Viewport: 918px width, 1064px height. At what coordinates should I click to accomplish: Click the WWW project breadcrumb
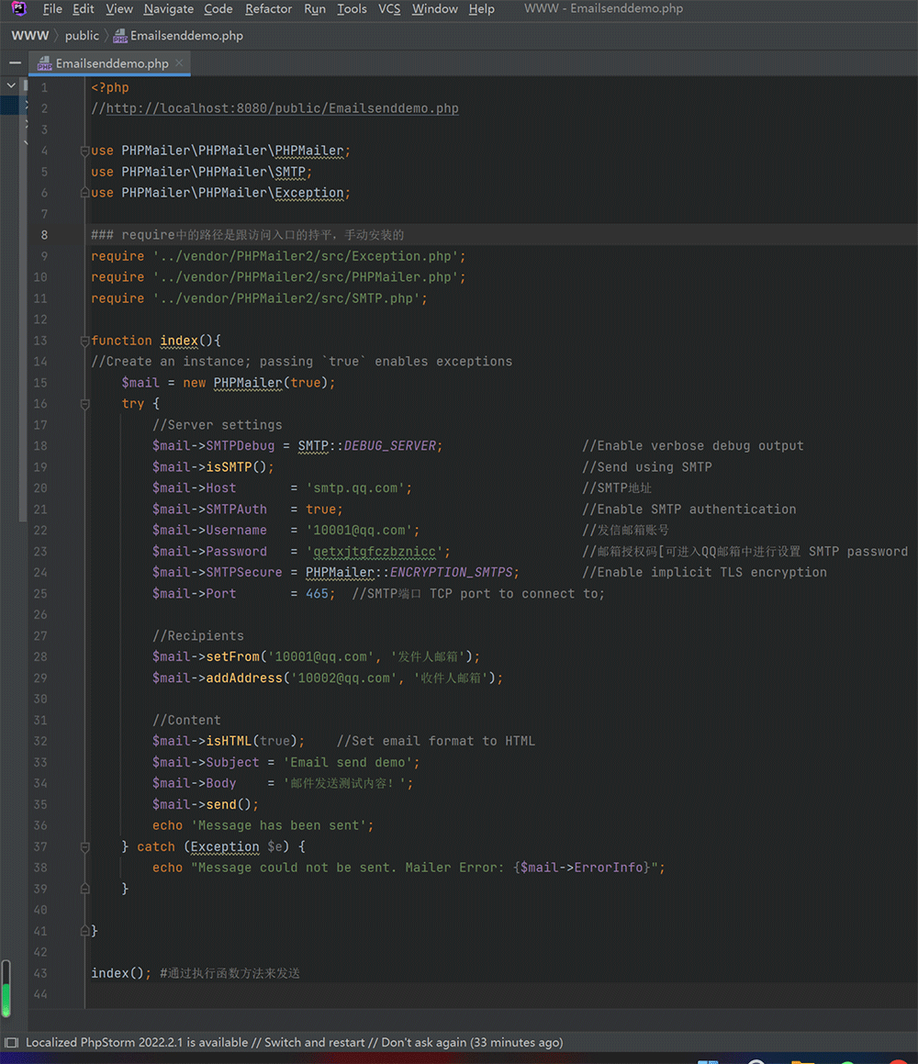pyautogui.click(x=30, y=36)
